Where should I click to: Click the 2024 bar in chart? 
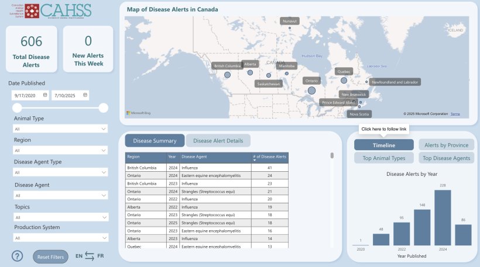tap(442, 217)
